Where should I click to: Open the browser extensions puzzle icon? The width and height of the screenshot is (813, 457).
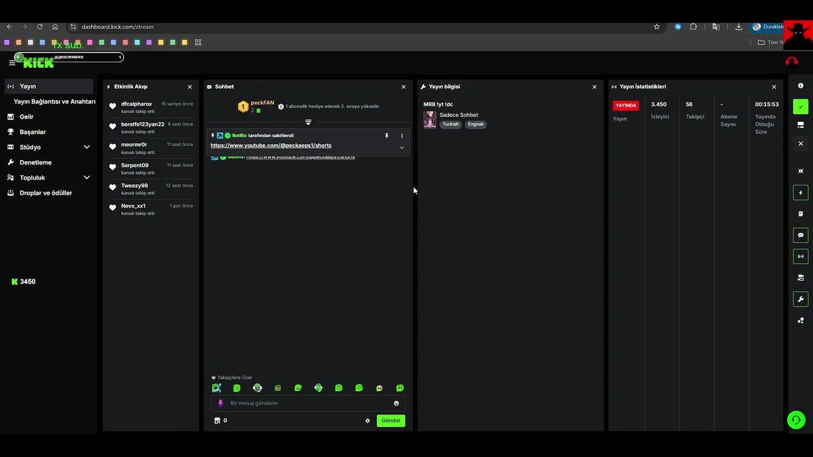point(693,27)
